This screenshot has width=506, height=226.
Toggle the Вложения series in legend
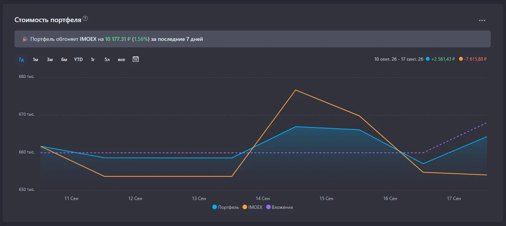pos(280,207)
